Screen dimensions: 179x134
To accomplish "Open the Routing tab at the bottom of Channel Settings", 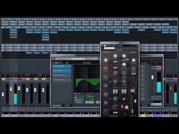I will 67,105.
